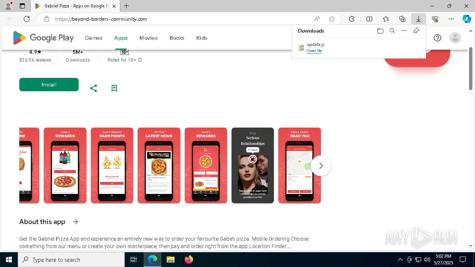Expand About this app arrow
The height and width of the screenshot is (267, 475).
click(x=76, y=222)
